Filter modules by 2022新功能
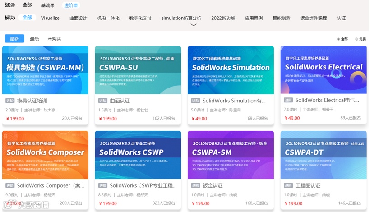The height and width of the screenshot is (212, 370). [x=223, y=18]
